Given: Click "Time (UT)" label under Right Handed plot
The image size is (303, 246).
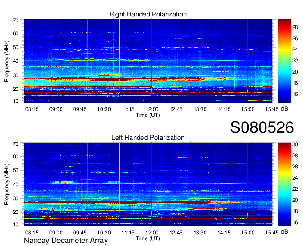Looking at the screenshot, I should pos(148,115).
